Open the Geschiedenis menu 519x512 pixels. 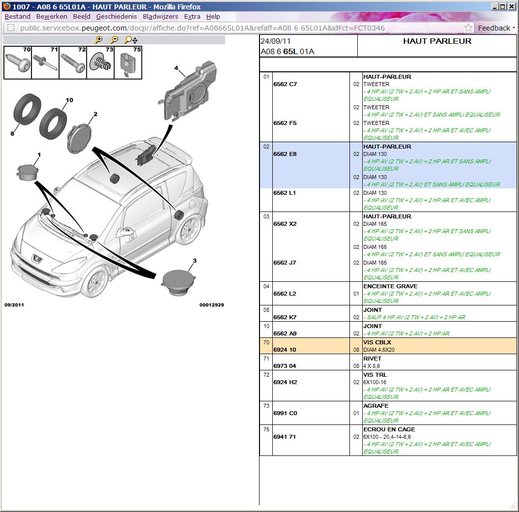click(x=116, y=17)
